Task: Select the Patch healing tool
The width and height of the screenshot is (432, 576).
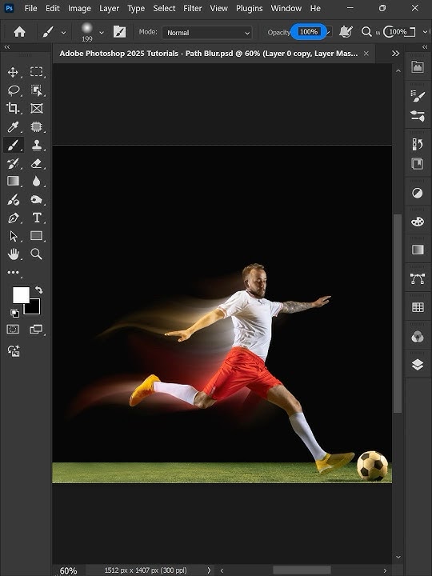Action: (36, 126)
